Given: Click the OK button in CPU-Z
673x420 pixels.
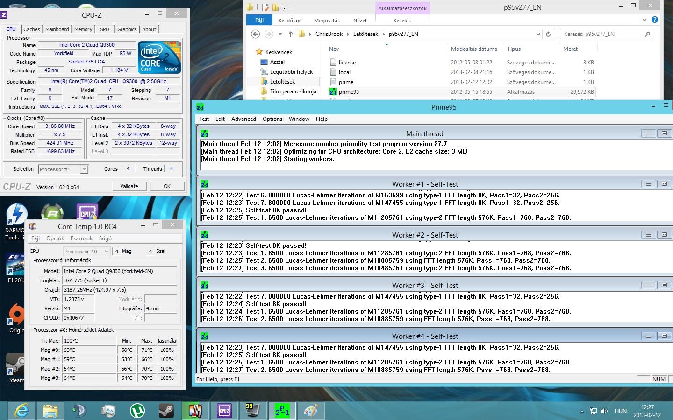Looking at the screenshot, I should [167, 186].
